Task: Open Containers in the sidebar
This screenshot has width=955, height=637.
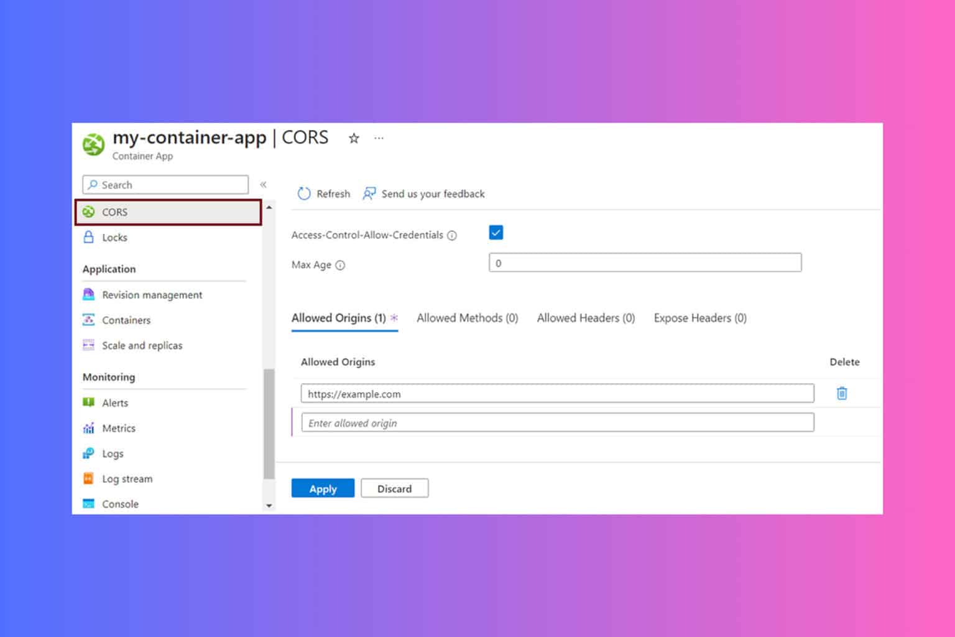Action: (126, 320)
